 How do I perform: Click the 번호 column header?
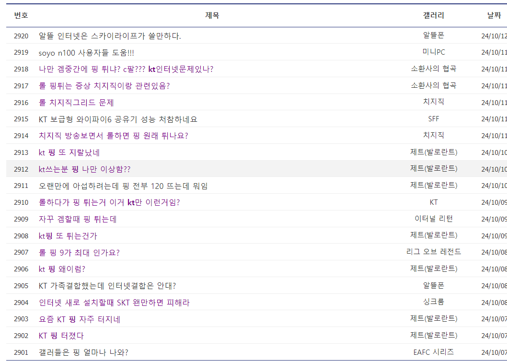pos(21,15)
